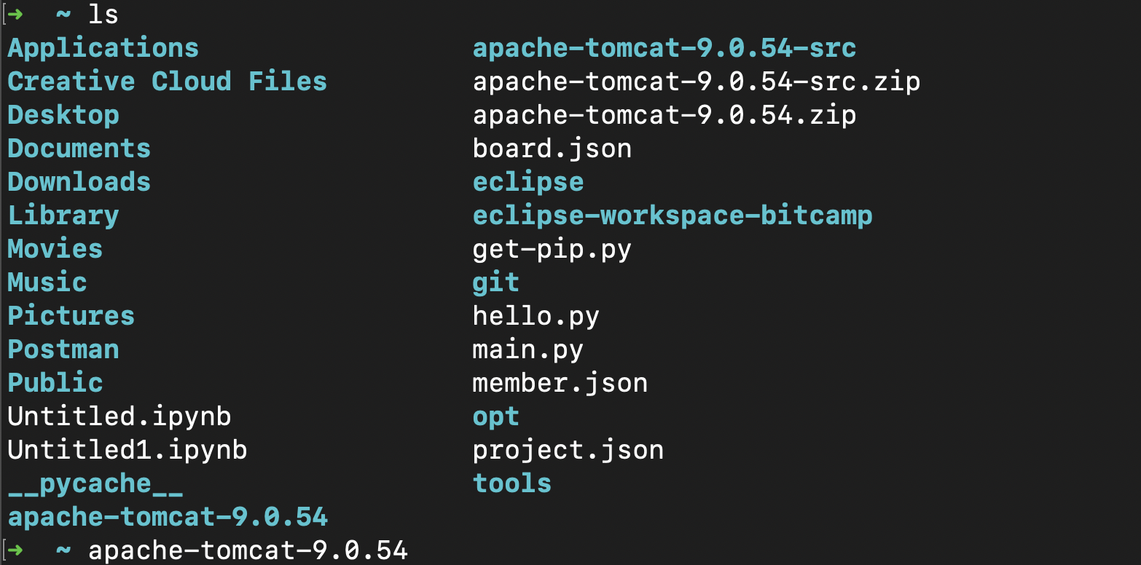Viewport: 1141px width, 565px height.
Task: Click the main.py file name
Action: coord(528,349)
